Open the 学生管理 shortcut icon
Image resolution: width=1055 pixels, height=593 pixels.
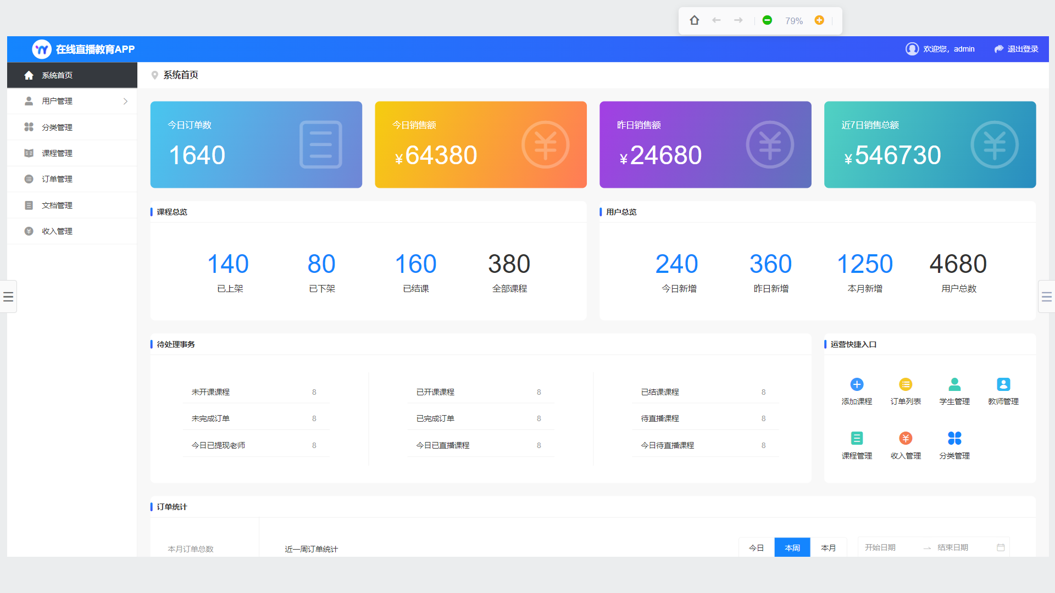click(x=954, y=384)
